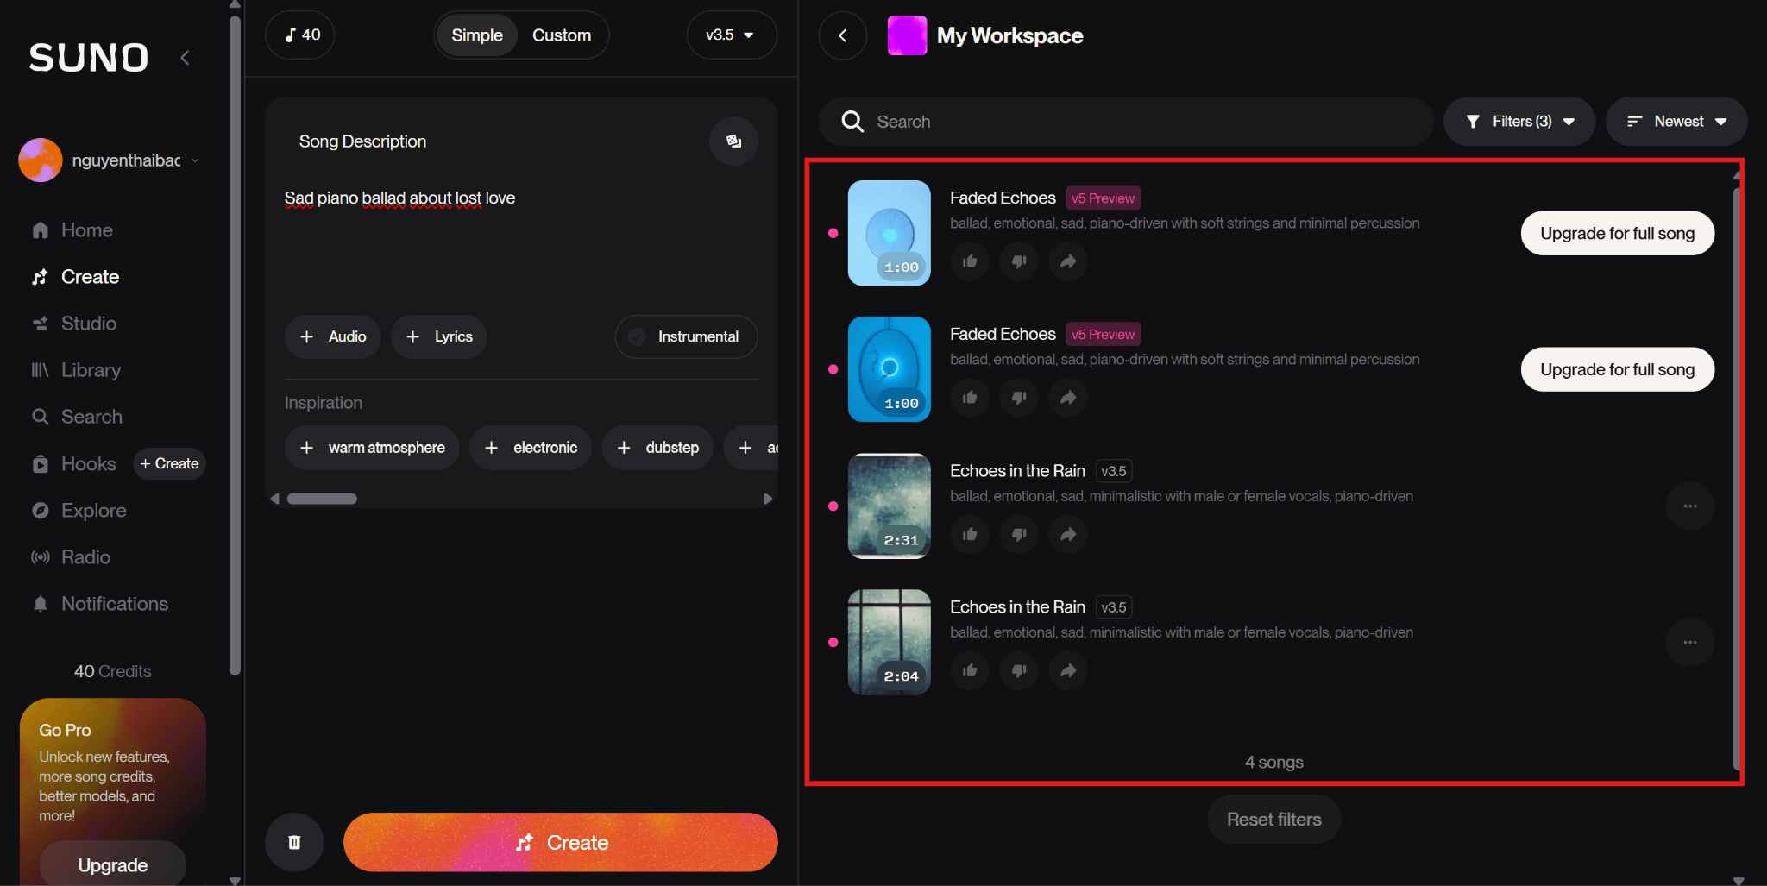Image resolution: width=1767 pixels, height=886 pixels.
Task: Dislike Echoes in the Rain 2:04 song
Action: click(x=1019, y=671)
